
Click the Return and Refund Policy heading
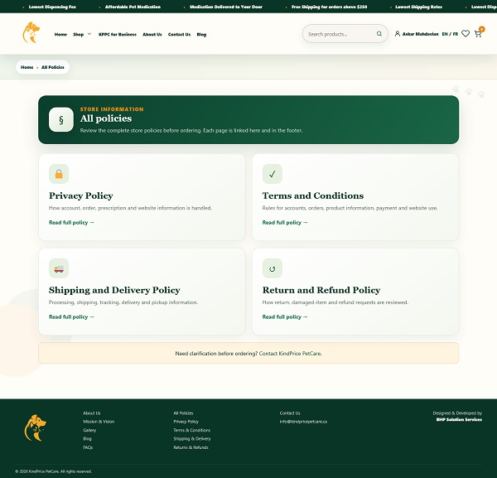click(x=321, y=290)
